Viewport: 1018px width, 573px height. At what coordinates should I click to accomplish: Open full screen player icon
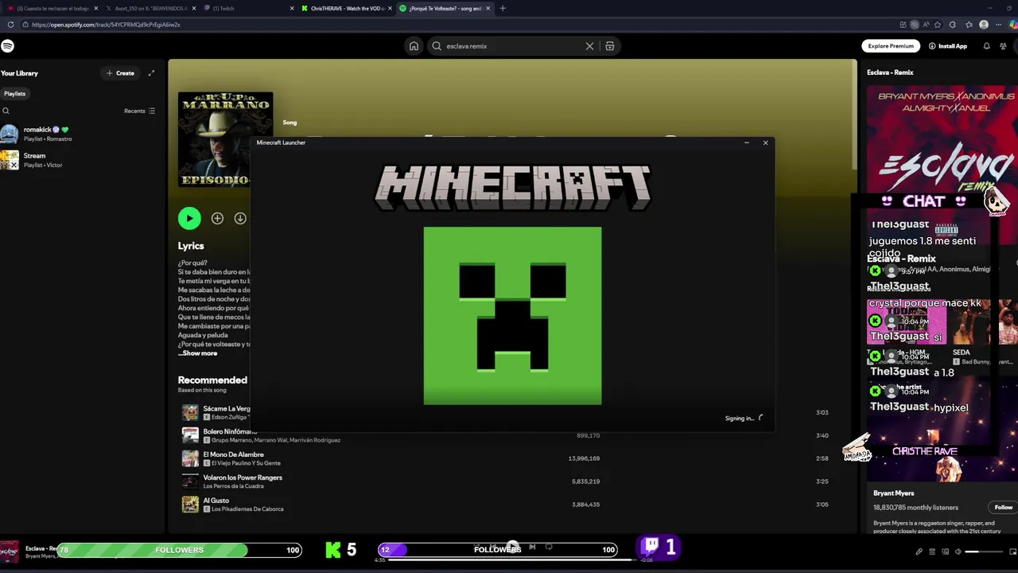pos(1012,552)
